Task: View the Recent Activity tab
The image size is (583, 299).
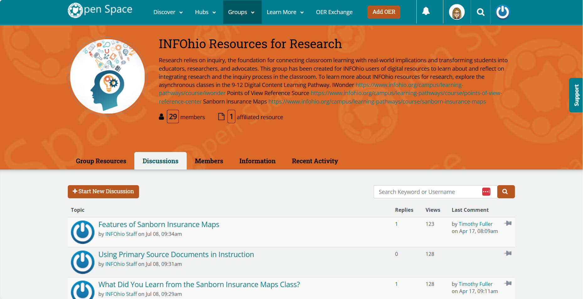Action: point(315,161)
